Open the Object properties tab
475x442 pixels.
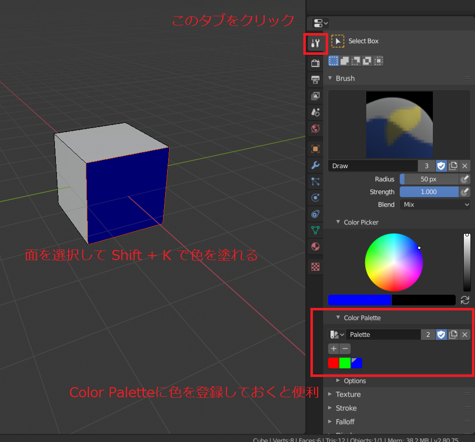(315, 149)
